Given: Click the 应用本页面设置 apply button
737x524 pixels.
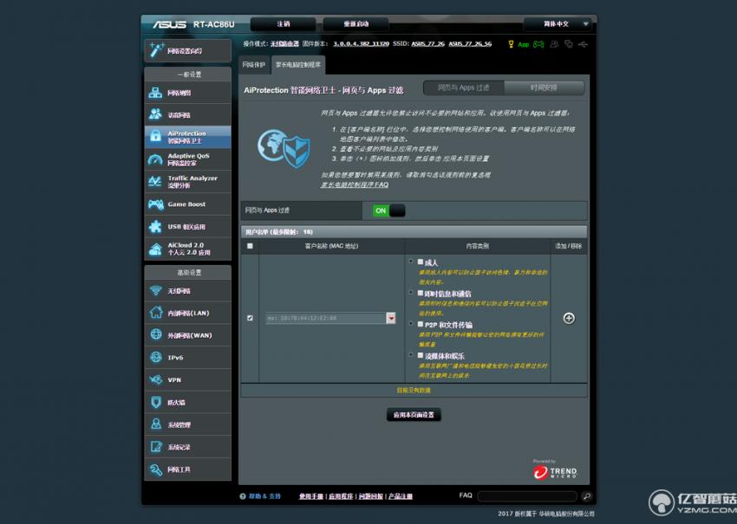Looking at the screenshot, I should [414, 415].
